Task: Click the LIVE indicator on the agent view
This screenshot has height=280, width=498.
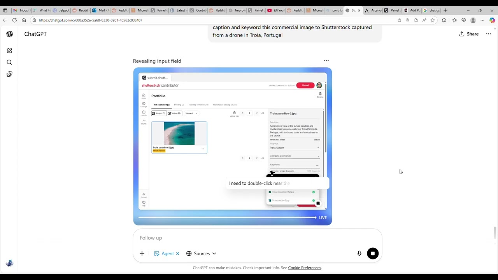Action: [x=323, y=218]
